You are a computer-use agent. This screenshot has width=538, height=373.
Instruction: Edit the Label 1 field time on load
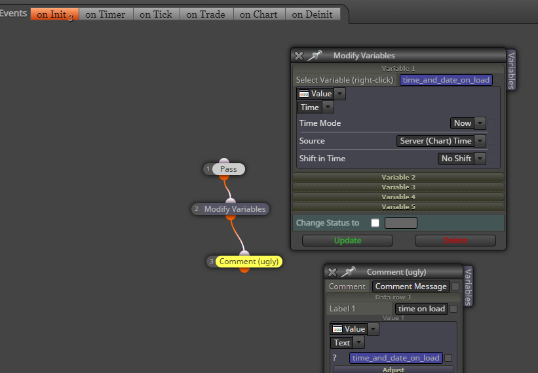[x=421, y=309]
